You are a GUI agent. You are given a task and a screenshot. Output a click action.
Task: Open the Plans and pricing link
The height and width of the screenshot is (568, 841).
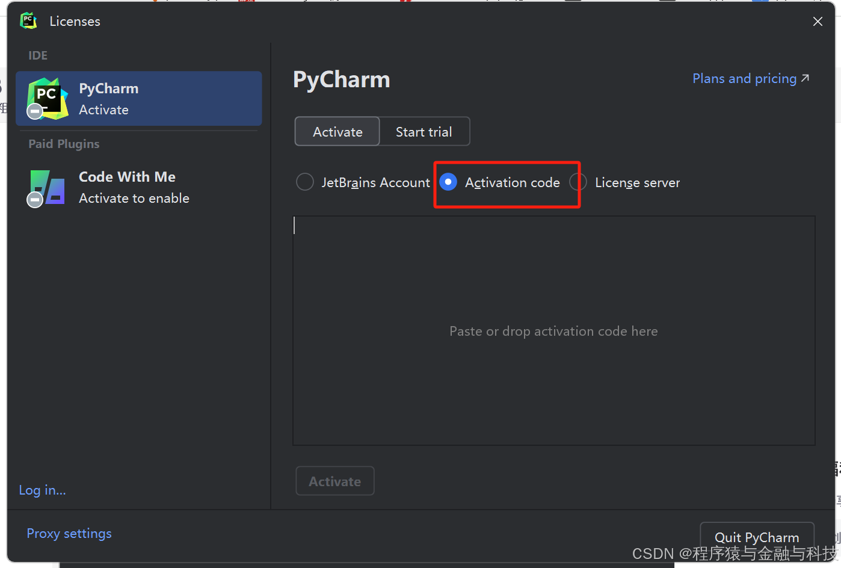click(751, 79)
